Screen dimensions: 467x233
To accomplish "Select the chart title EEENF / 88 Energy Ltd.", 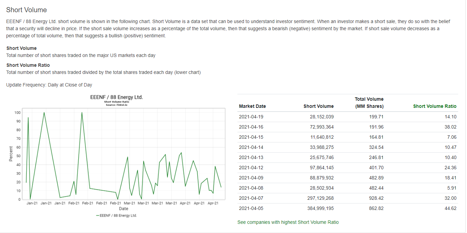I will [x=117, y=97].
